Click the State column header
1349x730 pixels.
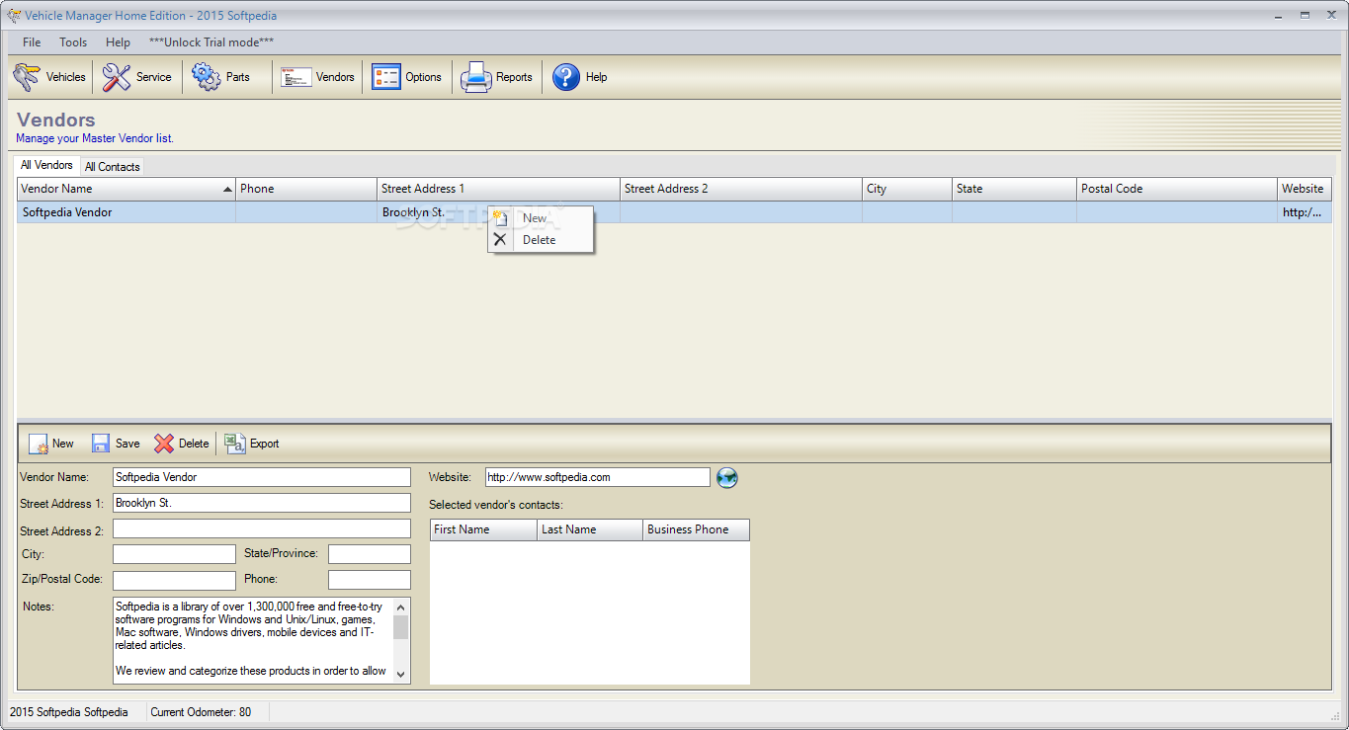[1014, 189]
